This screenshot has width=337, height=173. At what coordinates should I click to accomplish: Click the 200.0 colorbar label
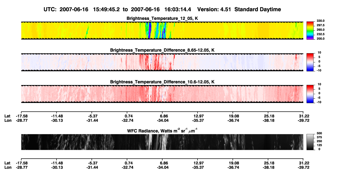320,38
